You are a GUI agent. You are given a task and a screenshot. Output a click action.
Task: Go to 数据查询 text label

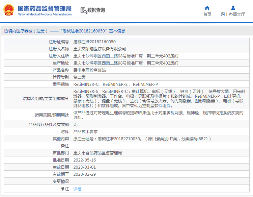96,10
